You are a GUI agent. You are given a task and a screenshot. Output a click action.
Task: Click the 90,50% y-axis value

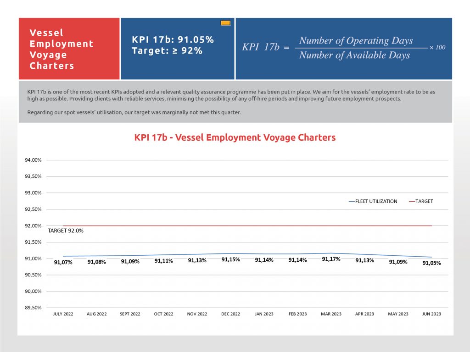[33, 275]
